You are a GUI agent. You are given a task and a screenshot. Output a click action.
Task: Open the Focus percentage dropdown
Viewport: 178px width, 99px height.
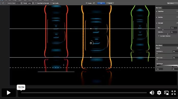click(33, 3)
